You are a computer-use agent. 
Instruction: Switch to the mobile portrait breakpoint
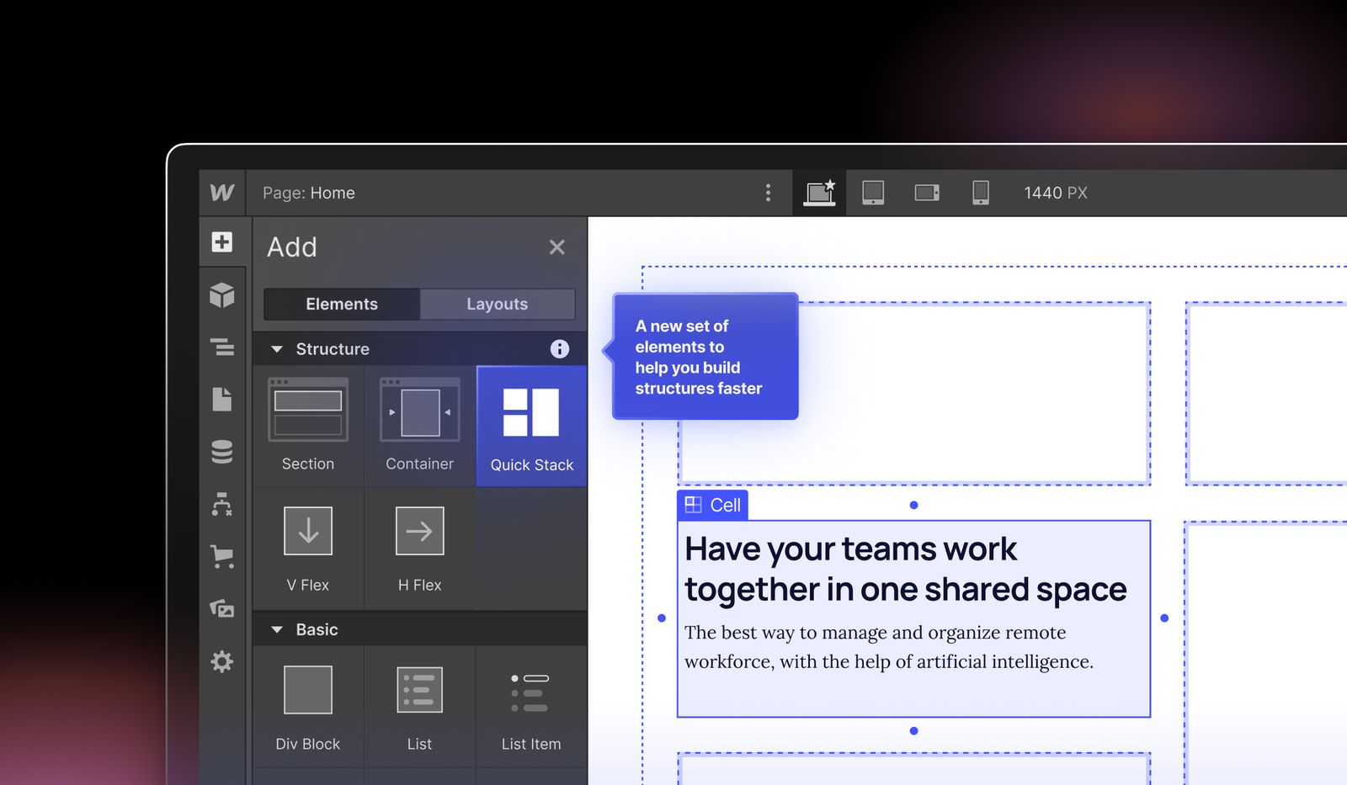click(x=980, y=193)
